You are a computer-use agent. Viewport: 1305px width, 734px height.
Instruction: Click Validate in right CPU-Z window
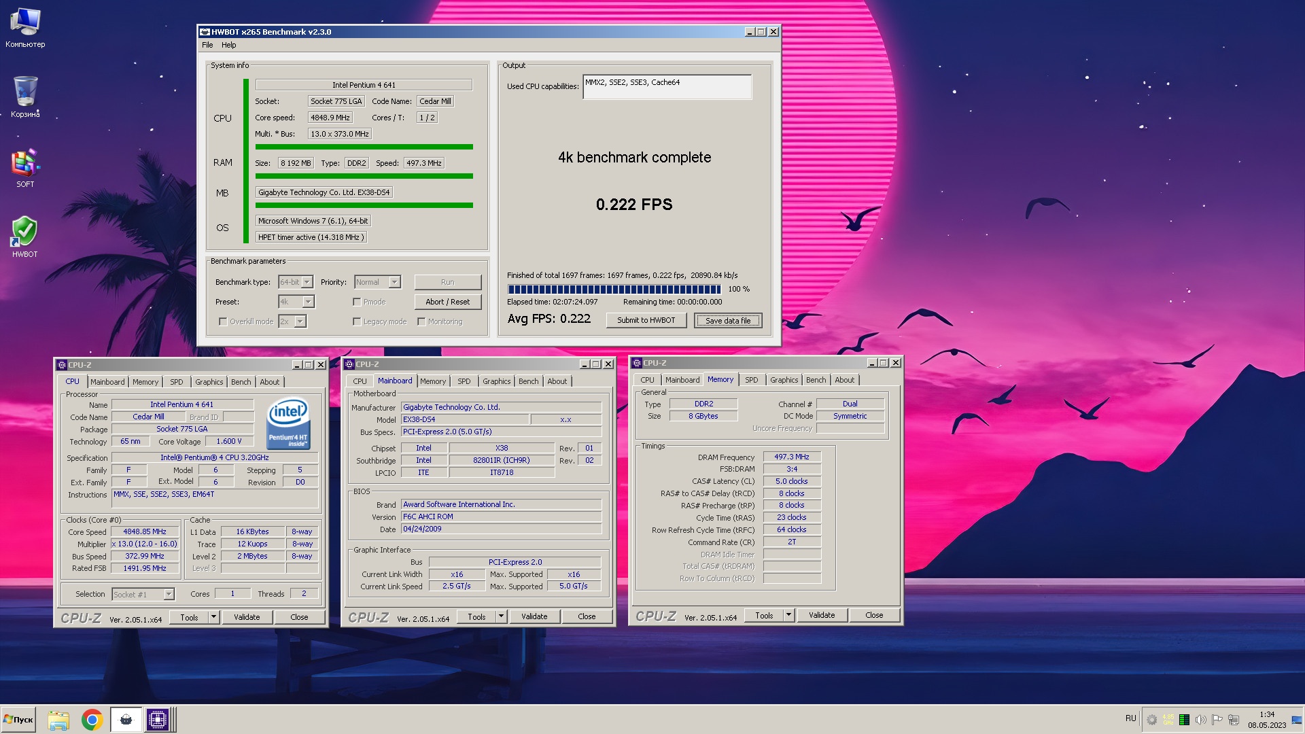(822, 615)
